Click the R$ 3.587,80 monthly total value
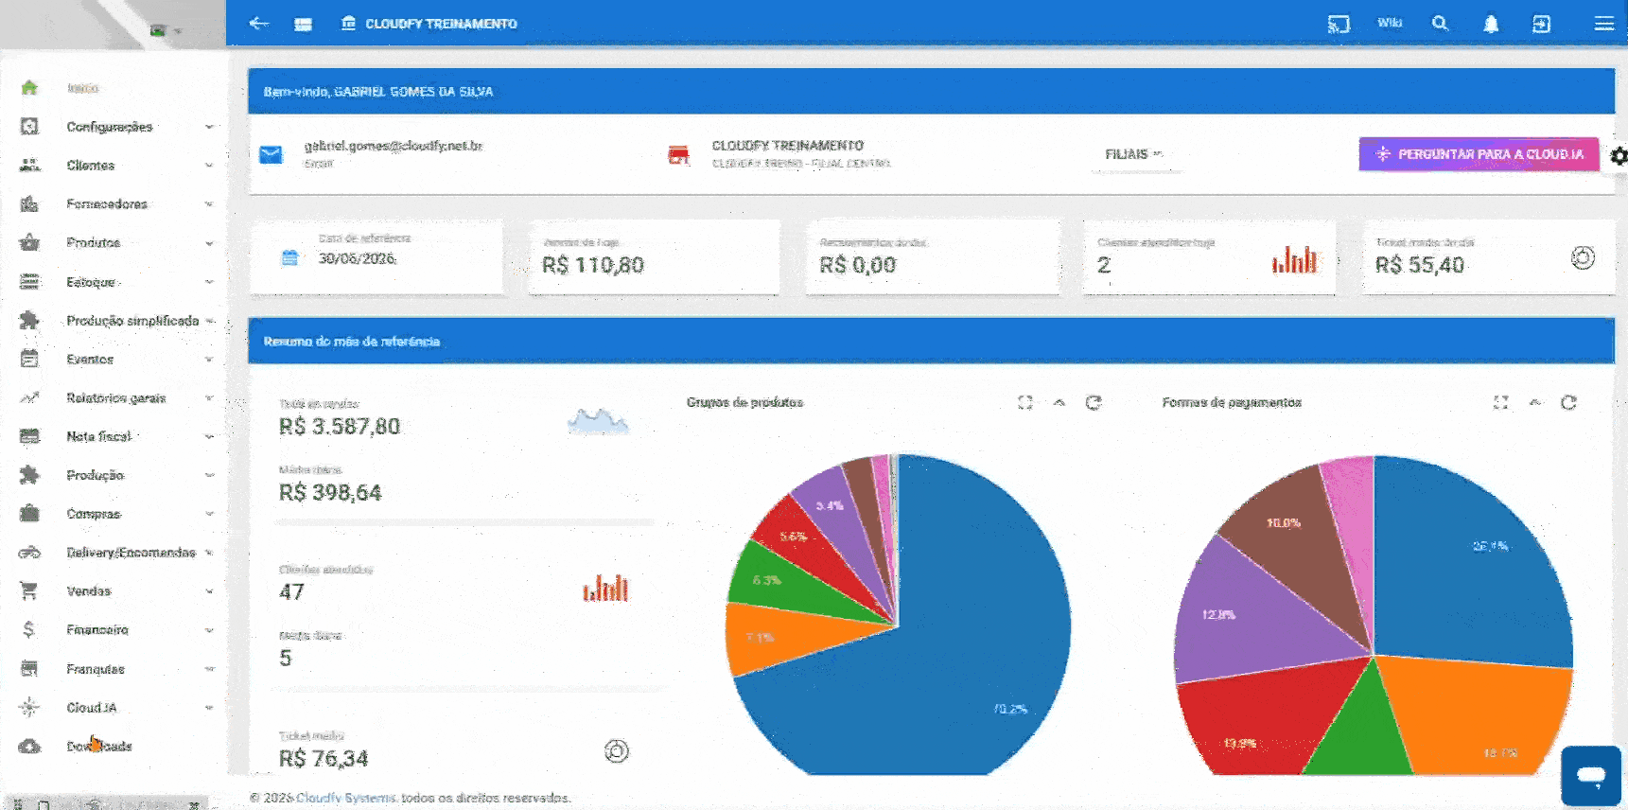This screenshot has width=1628, height=810. (340, 427)
